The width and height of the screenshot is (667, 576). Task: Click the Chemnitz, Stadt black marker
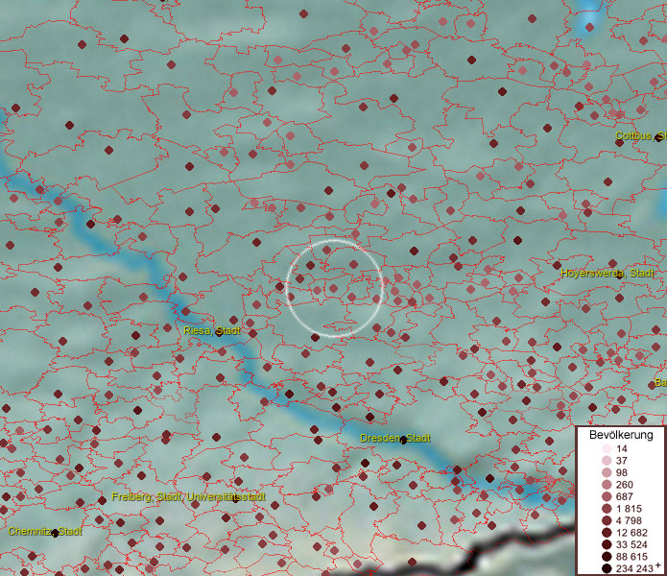[x=55, y=533]
